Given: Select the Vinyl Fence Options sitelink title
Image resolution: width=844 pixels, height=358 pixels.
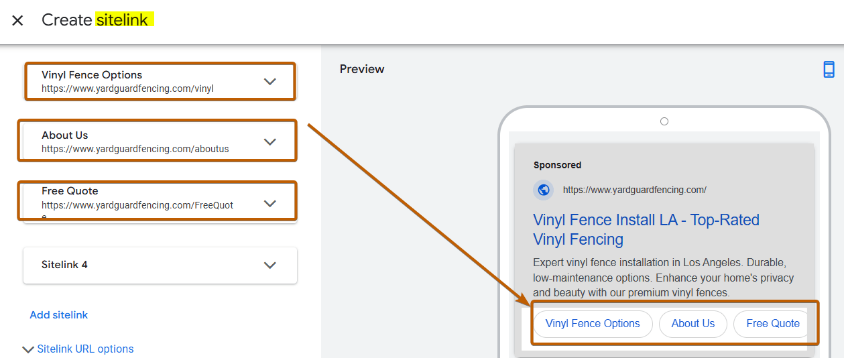Looking at the screenshot, I should [92, 75].
